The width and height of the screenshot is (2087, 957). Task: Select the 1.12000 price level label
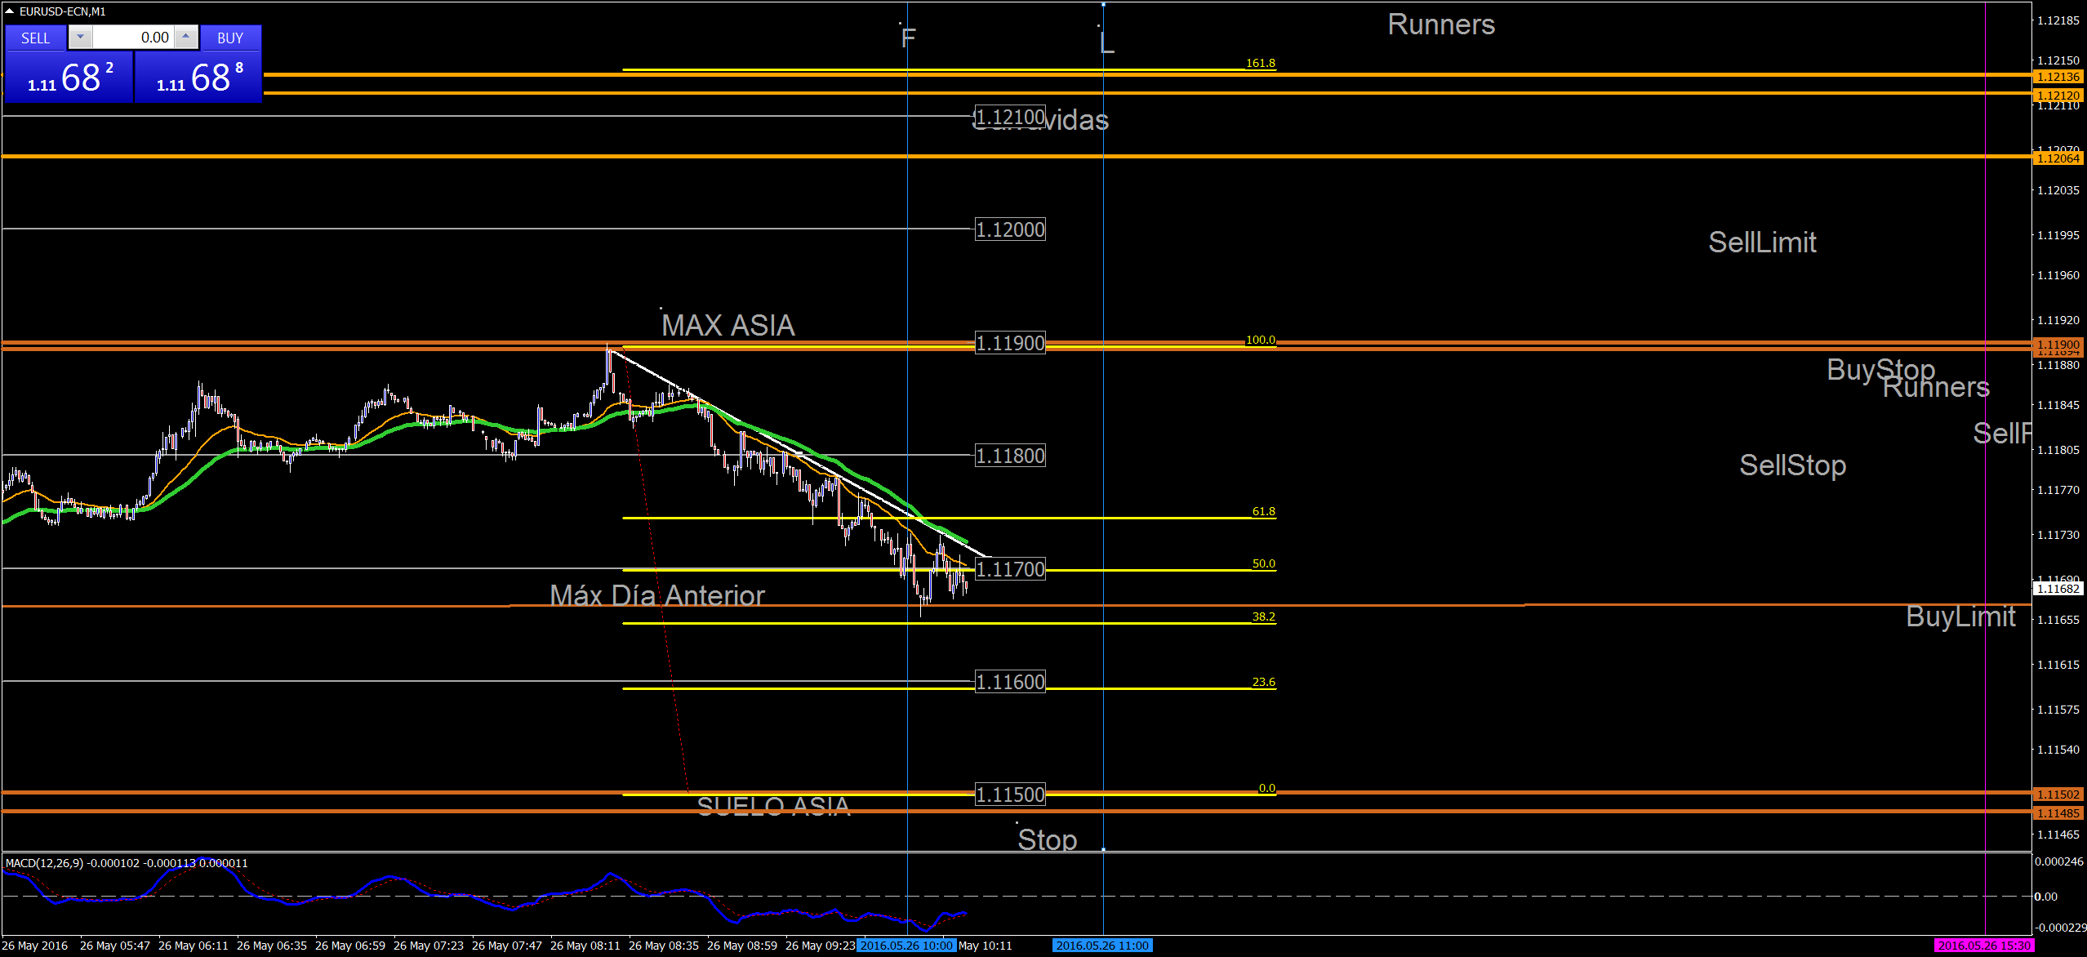(x=1010, y=230)
